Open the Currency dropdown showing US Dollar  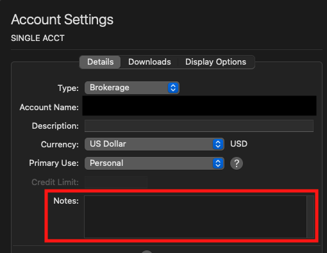pos(155,144)
